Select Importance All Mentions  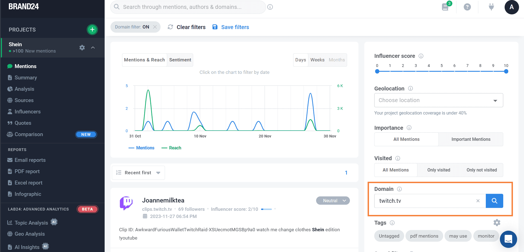(406, 139)
